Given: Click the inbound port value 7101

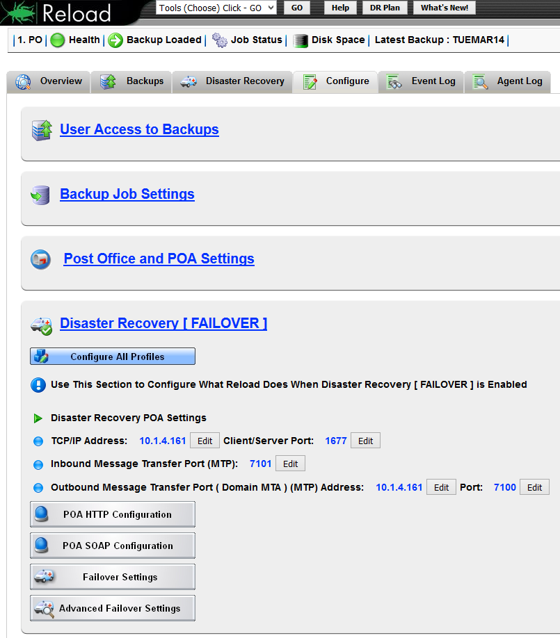Looking at the screenshot, I should coord(260,464).
